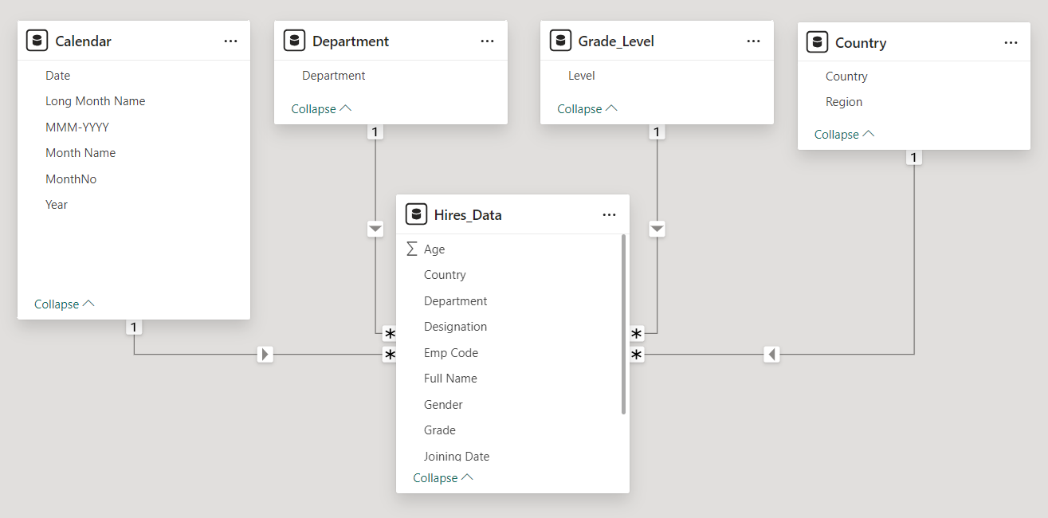The width and height of the screenshot is (1048, 518).
Task: Click Grade_Level relationship filter direction arrow
Action: pos(657,229)
